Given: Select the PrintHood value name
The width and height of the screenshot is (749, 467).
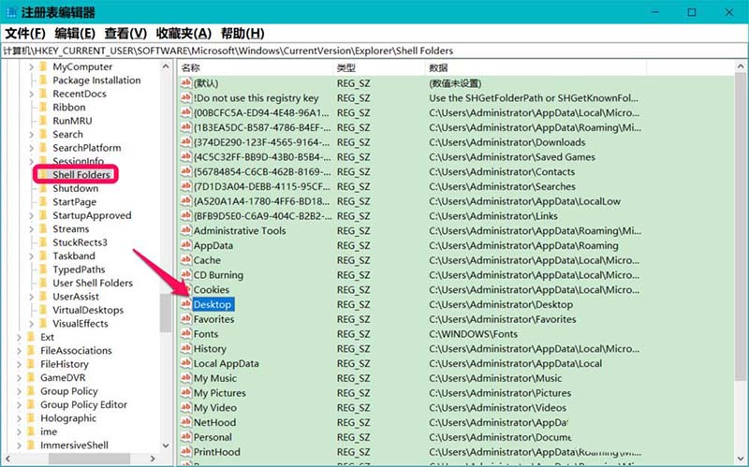Looking at the screenshot, I should (217, 452).
